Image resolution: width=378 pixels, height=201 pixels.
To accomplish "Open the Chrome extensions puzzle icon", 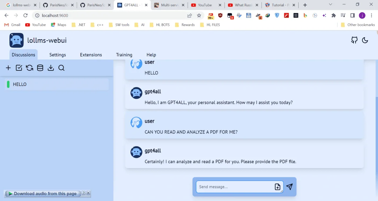I will click(x=334, y=15).
